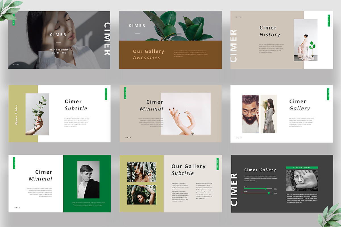341x227 pixels.
Task: Select the green tag on the Subtitle slide
Action: pyautogui.click(x=106, y=94)
